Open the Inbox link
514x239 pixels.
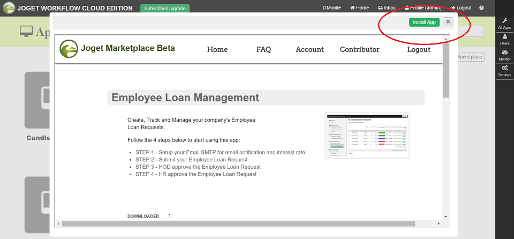pyautogui.click(x=387, y=8)
